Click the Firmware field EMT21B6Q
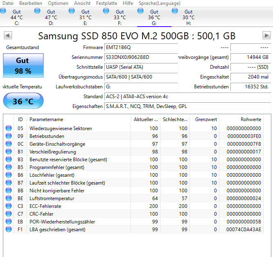Viewport: 273px width, 257px height. coord(141,47)
